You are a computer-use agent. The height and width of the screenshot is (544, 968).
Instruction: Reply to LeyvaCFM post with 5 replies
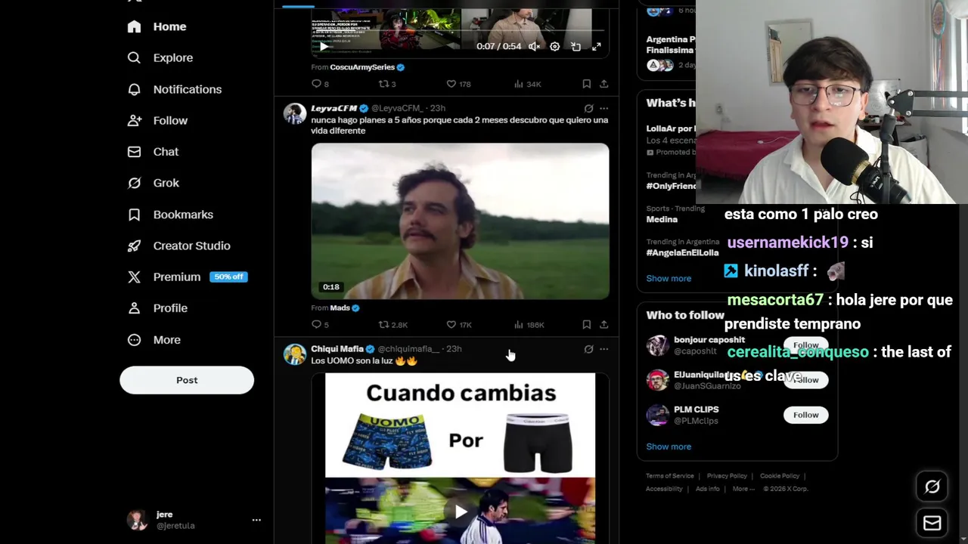point(320,325)
